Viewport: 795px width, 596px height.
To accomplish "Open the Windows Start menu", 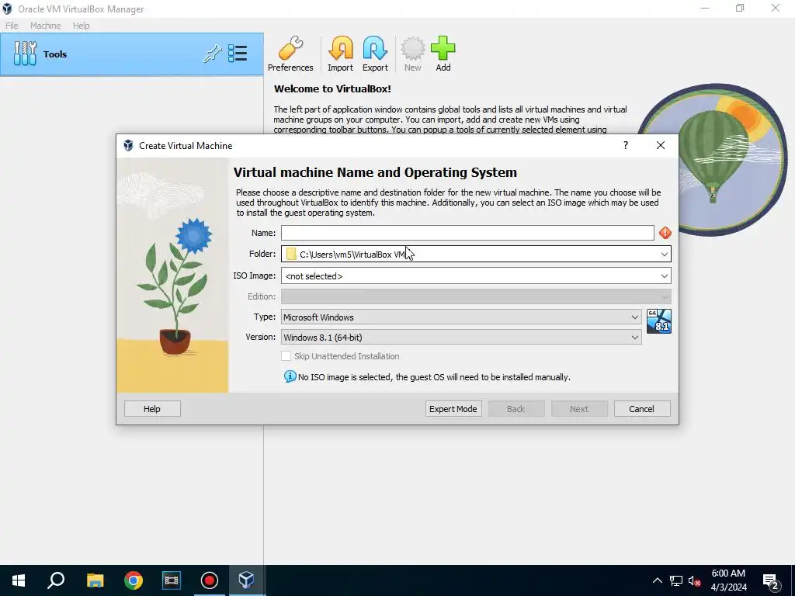I will click(19, 580).
